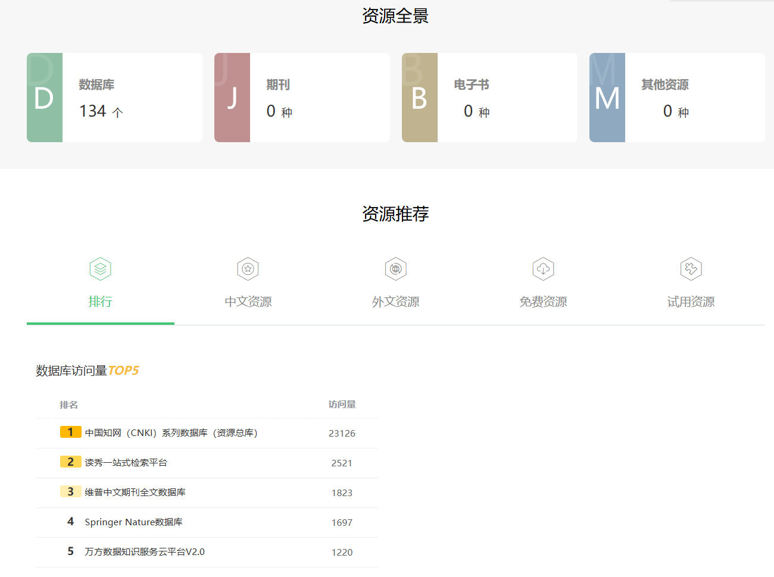This screenshot has width=774, height=577.
Task: Click the puzzle piece icon for 试用资源
Action: (x=691, y=269)
